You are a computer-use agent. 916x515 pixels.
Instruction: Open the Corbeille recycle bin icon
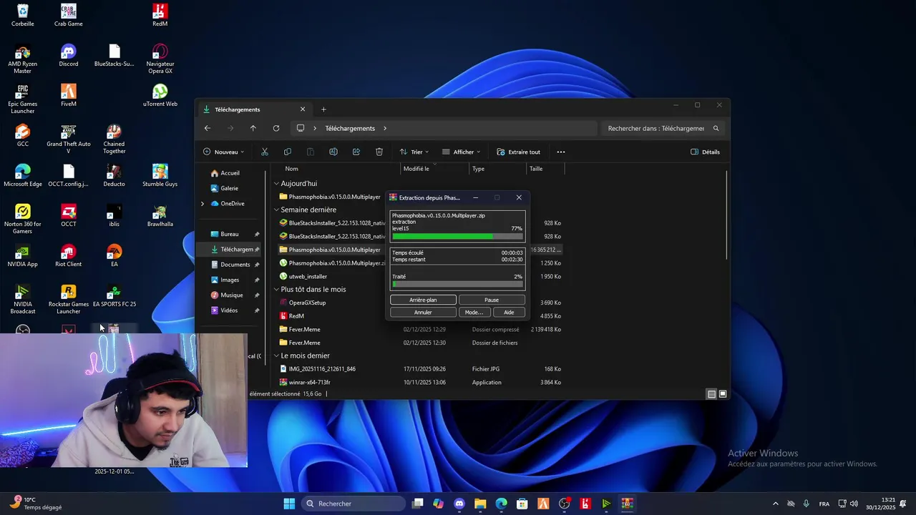pyautogui.click(x=23, y=15)
